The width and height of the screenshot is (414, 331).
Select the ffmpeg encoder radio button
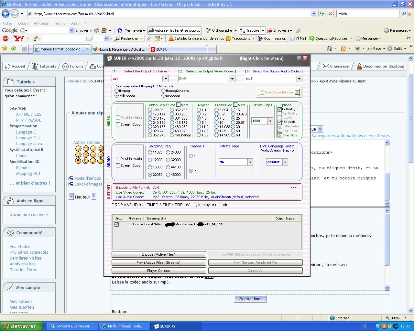point(117,91)
